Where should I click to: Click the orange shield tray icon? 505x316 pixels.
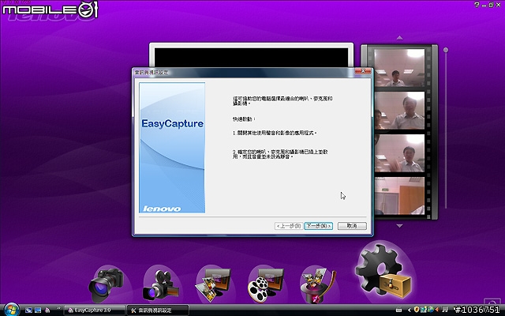tap(416, 310)
